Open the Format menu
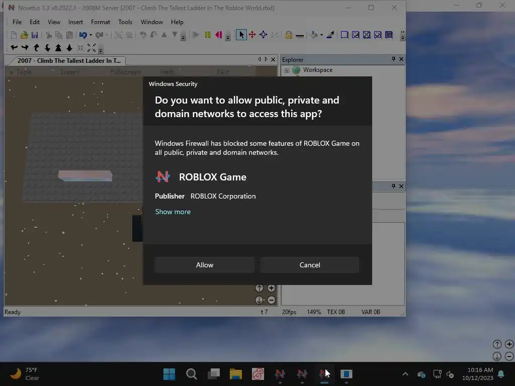515x386 pixels. pyautogui.click(x=101, y=22)
